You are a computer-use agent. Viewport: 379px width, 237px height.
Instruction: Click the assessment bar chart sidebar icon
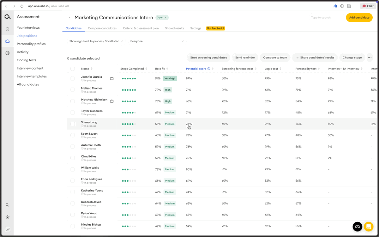coord(8,41)
